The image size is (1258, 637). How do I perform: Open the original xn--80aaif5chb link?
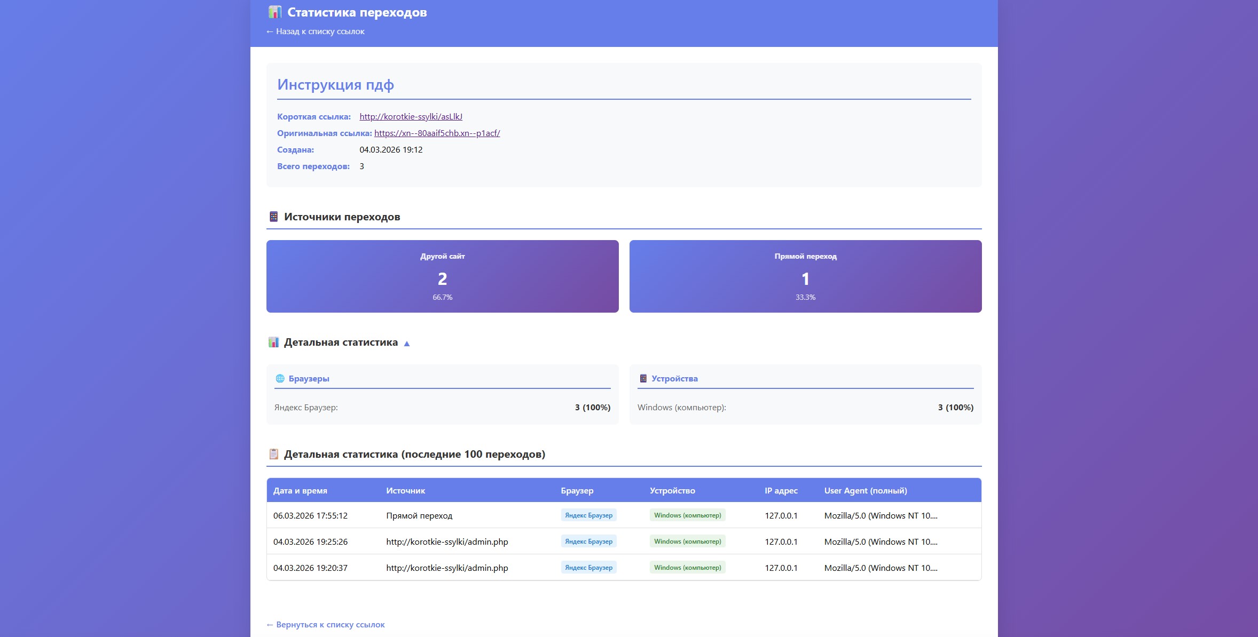(x=437, y=133)
